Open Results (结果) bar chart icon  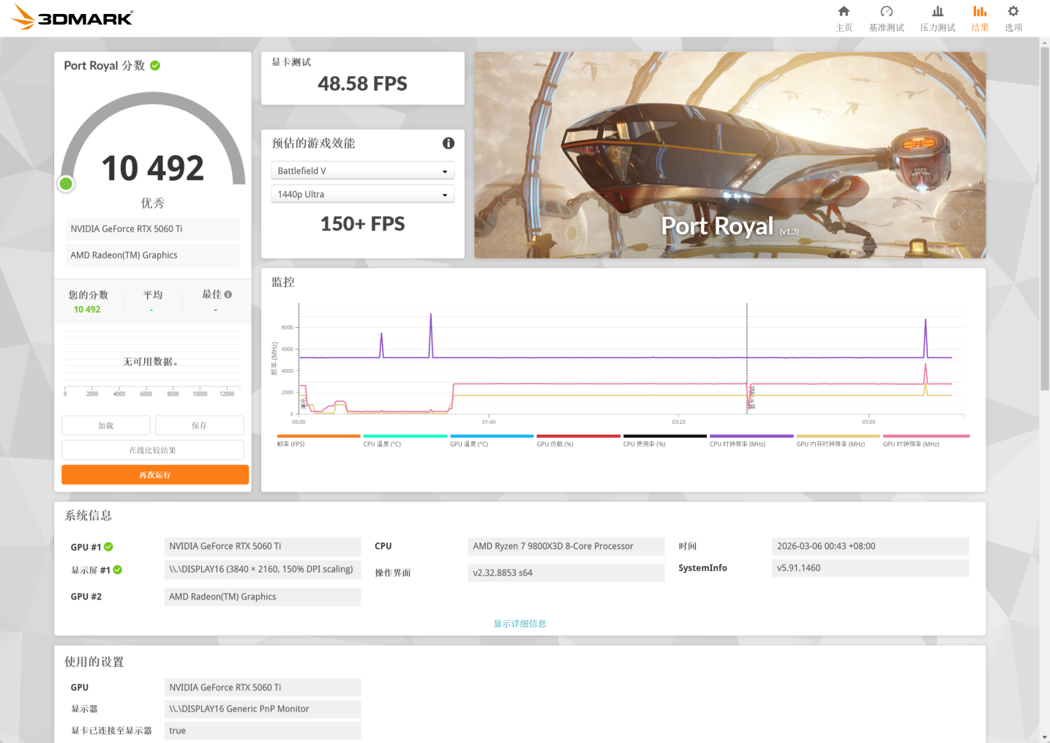[x=980, y=12]
